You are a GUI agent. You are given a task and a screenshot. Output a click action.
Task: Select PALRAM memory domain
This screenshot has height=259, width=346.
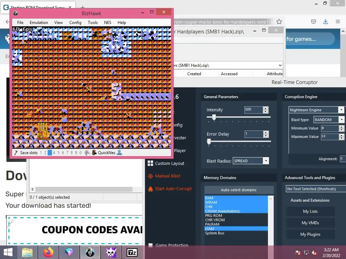(x=236, y=224)
